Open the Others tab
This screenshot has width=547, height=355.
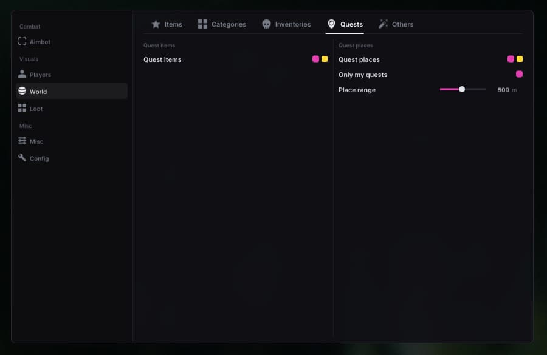click(396, 24)
